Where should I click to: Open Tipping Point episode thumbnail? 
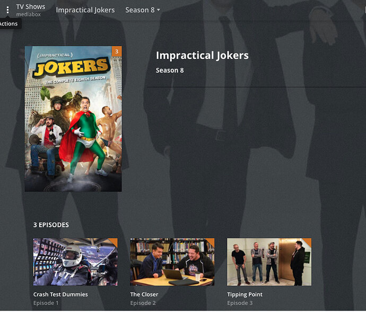(269, 262)
